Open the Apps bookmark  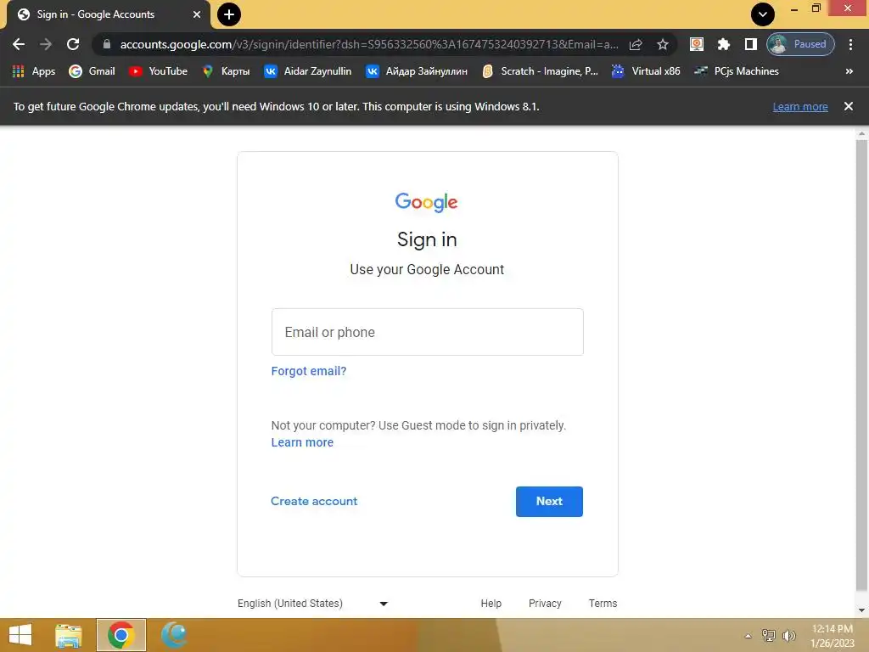(34, 71)
